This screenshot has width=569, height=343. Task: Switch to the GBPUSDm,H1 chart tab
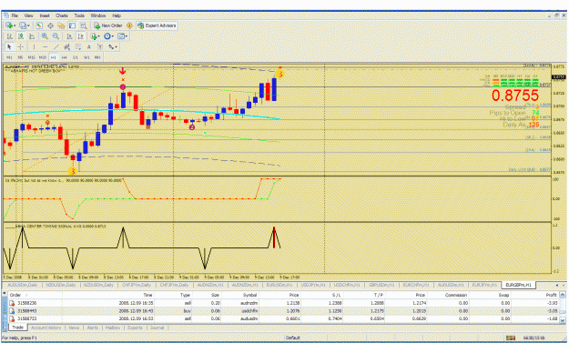pos(381,286)
